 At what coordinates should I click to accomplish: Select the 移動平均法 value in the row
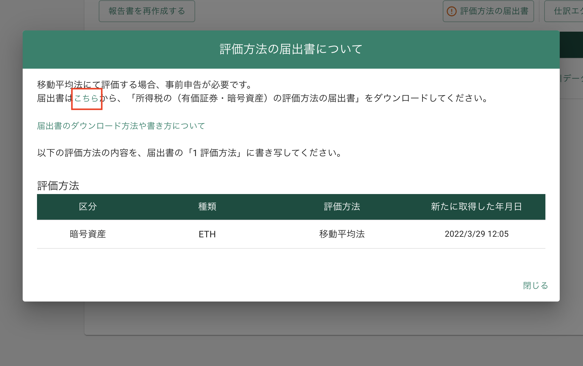(342, 234)
